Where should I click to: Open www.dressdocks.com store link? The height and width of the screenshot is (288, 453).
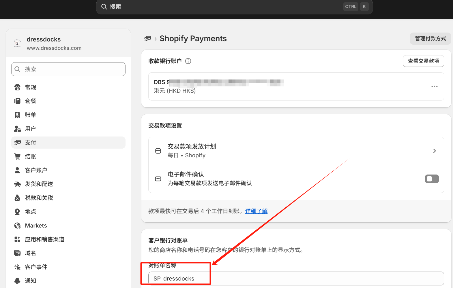[x=54, y=48]
